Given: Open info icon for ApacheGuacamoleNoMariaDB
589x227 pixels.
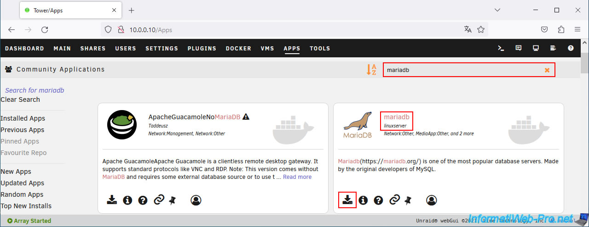Looking at the screenshot, I should coord(127,200).
